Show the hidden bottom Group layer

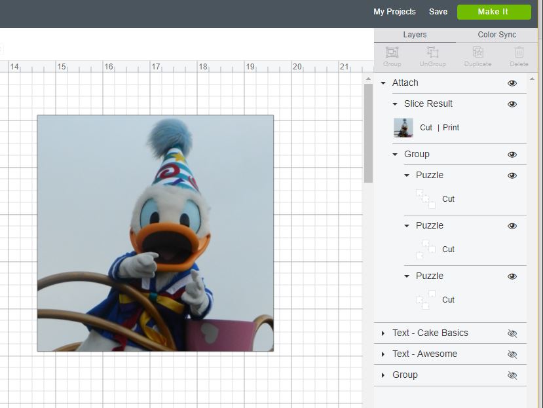coord(512,375)
